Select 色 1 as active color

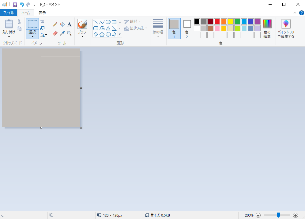click(x=174, y=29)
